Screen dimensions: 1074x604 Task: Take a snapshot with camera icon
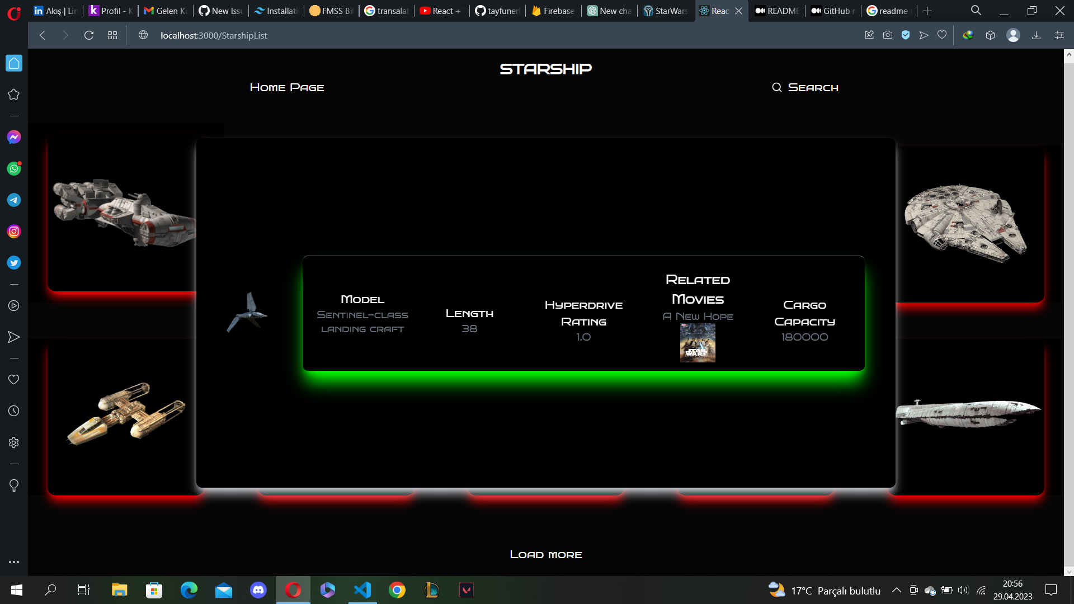[888, 35]
